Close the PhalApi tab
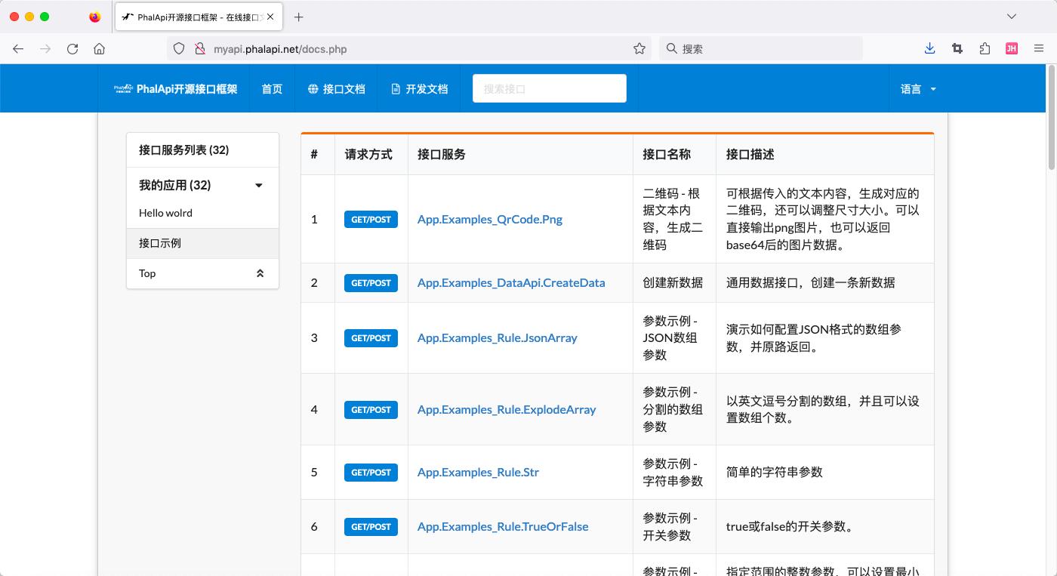The image size is (1057, 576). (x=271, y=17)
